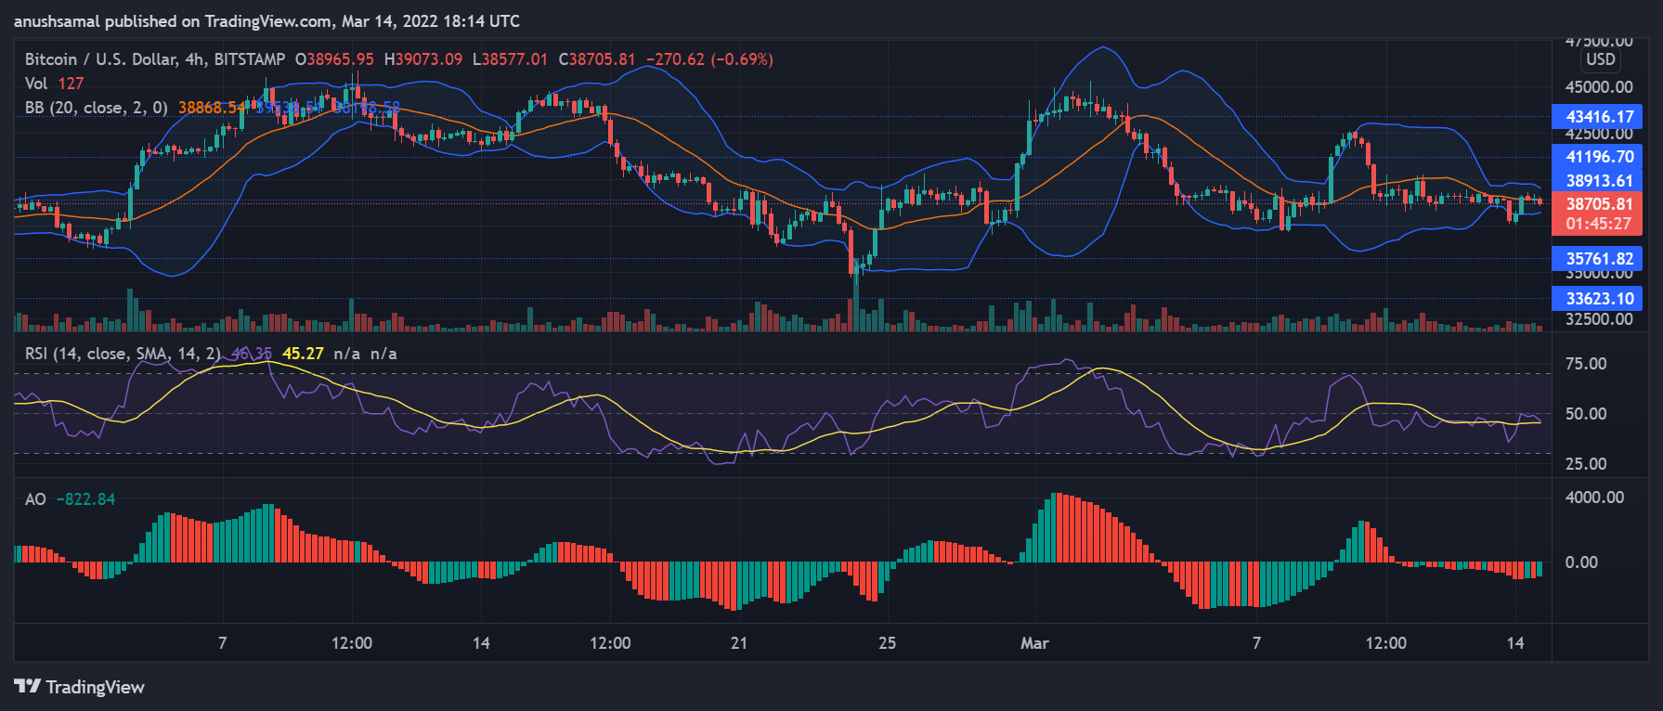Click the Bitcoin / U.S. Dollar symbol title
Screen dimensions: 1663x711
(154, 59)
